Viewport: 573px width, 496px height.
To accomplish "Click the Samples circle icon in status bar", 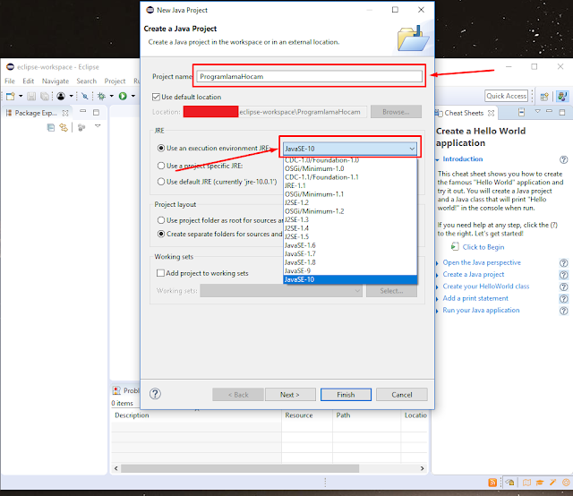I will (x=566, y=483).
